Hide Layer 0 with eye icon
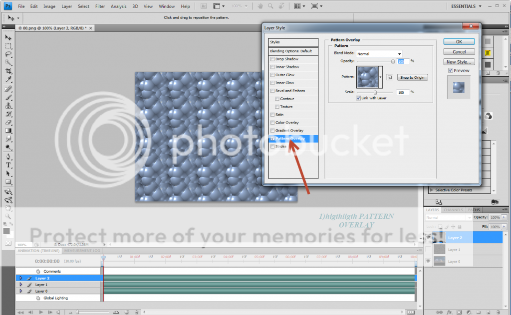 (428, 261)
